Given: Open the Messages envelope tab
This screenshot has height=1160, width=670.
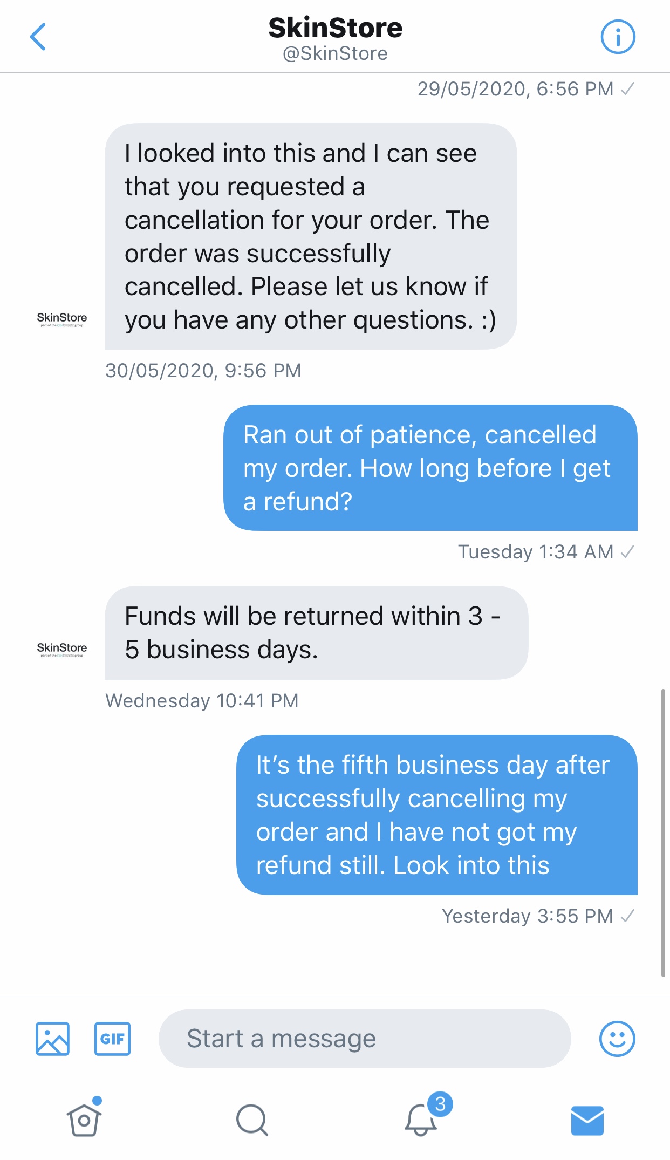Looking at the screenshot, I should (x=587, y=1120).
